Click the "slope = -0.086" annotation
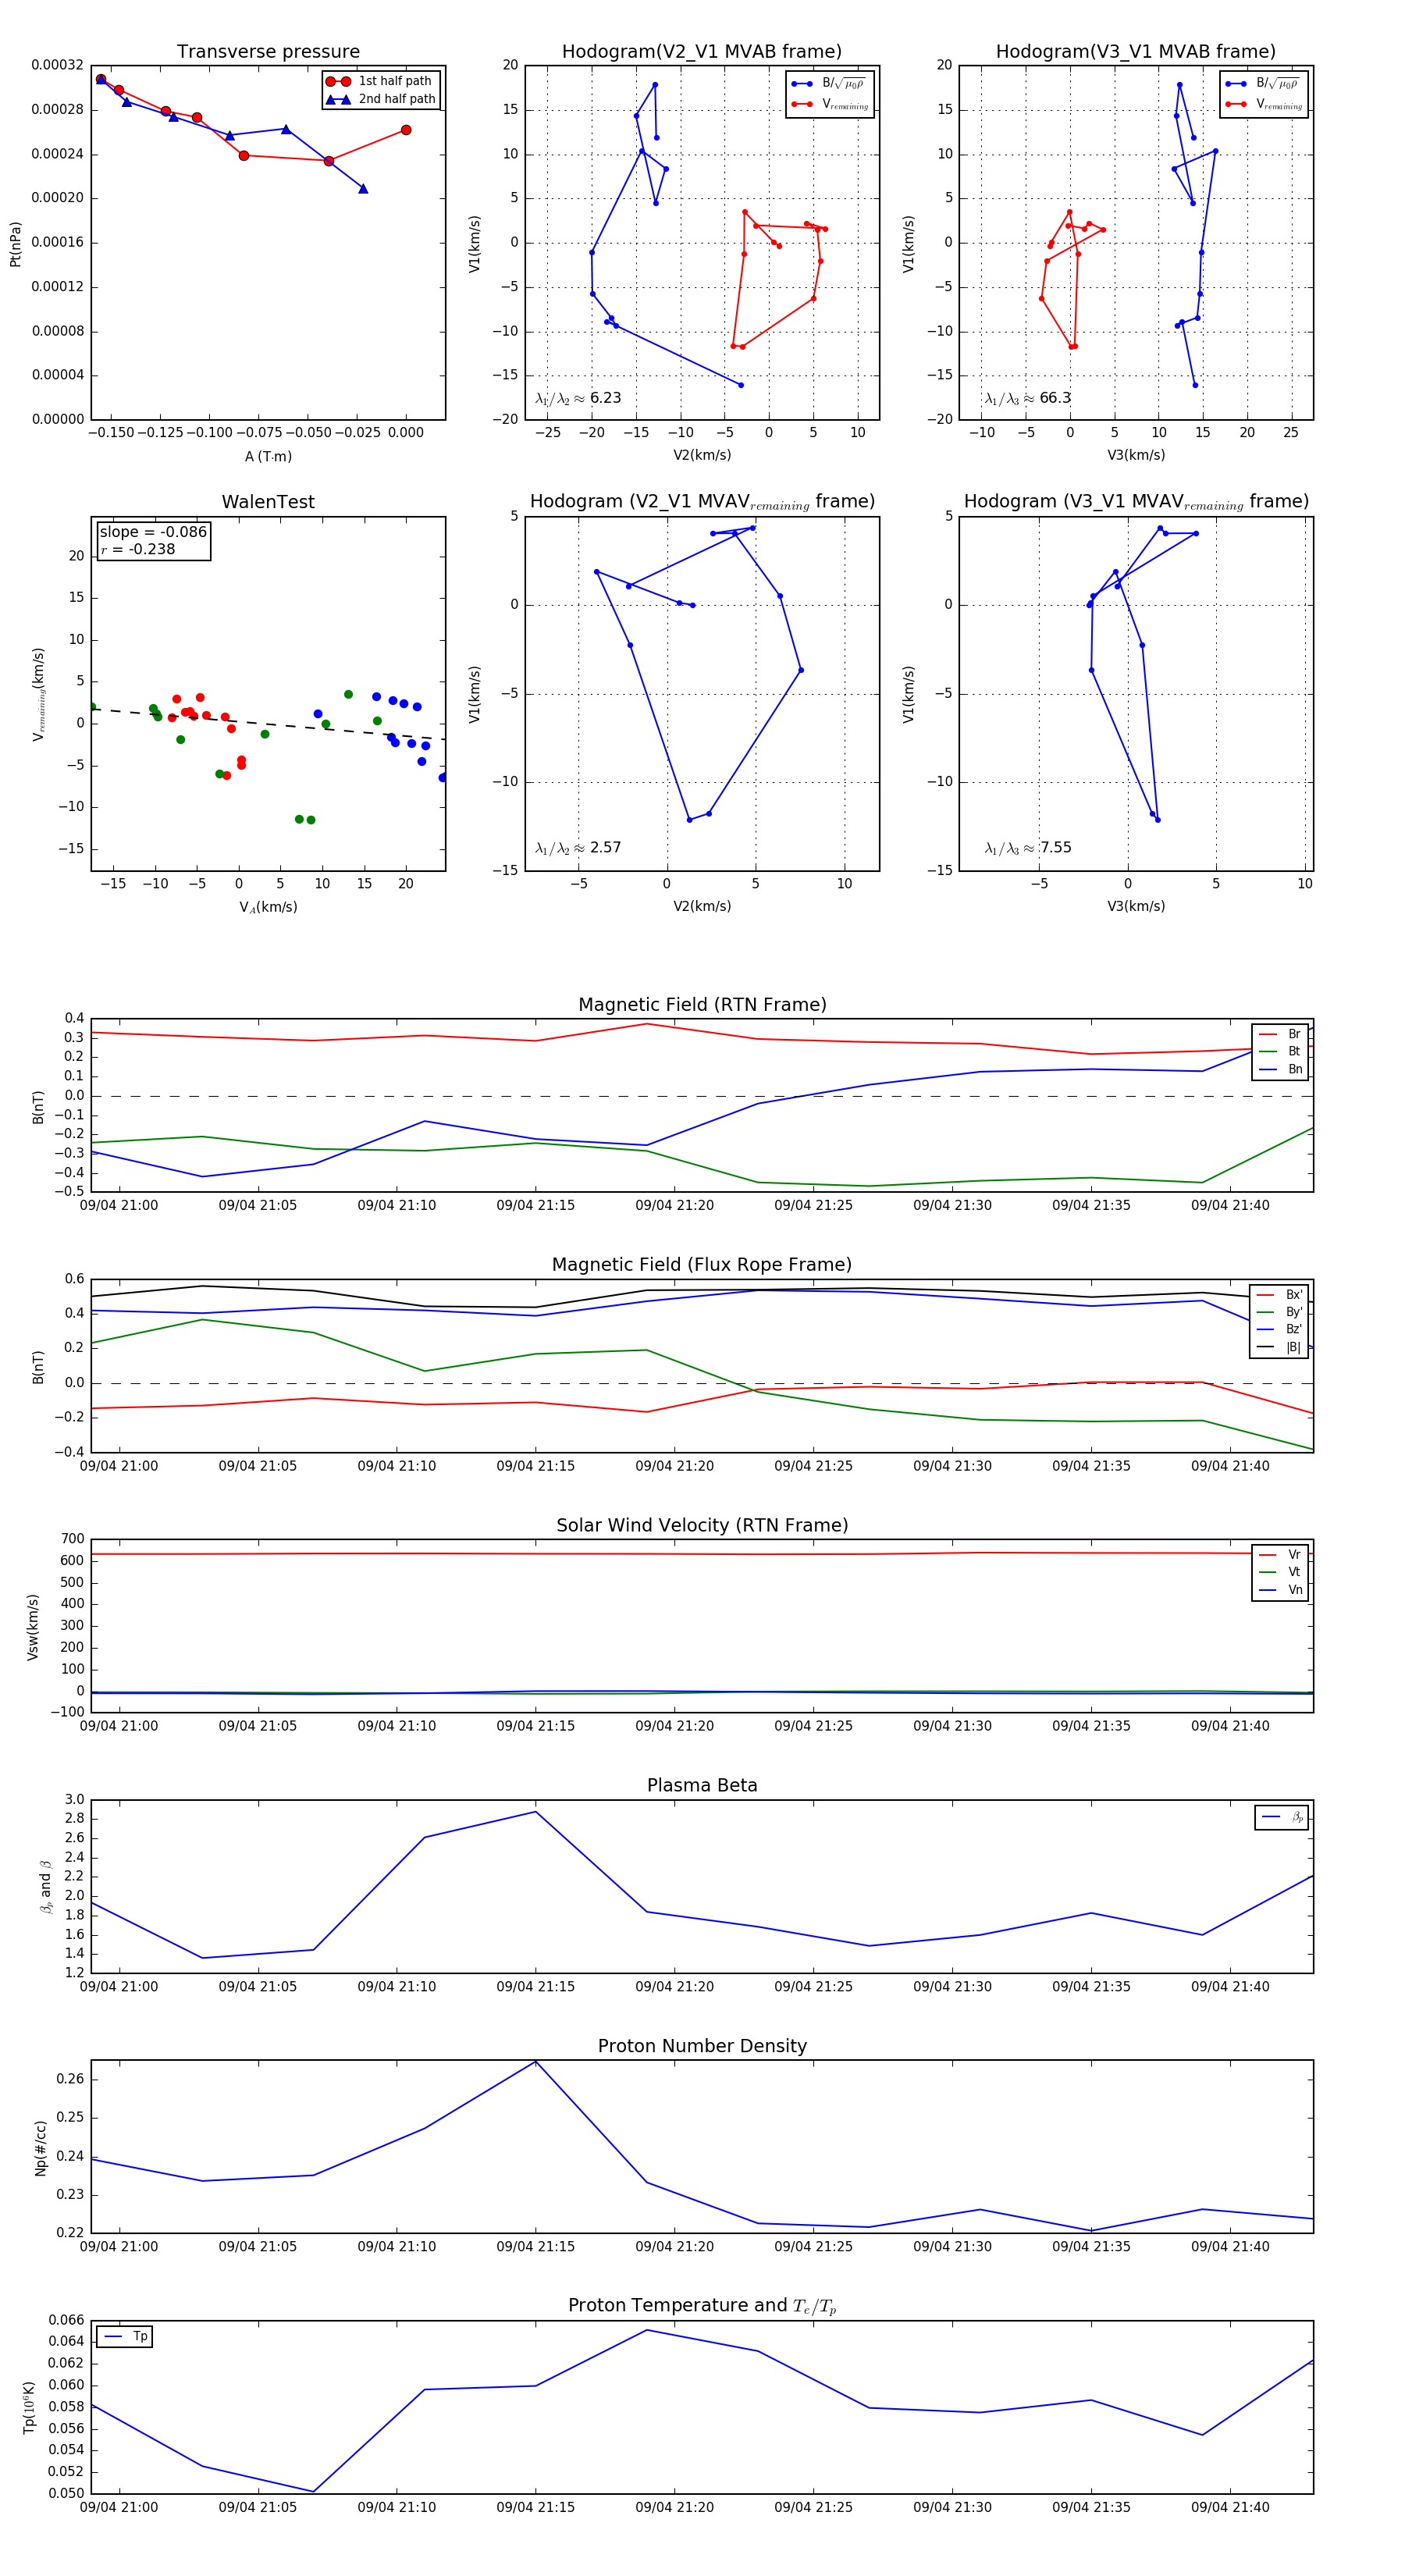The width and height of the screenshot is (1405, 2576). tap(153, 532)
